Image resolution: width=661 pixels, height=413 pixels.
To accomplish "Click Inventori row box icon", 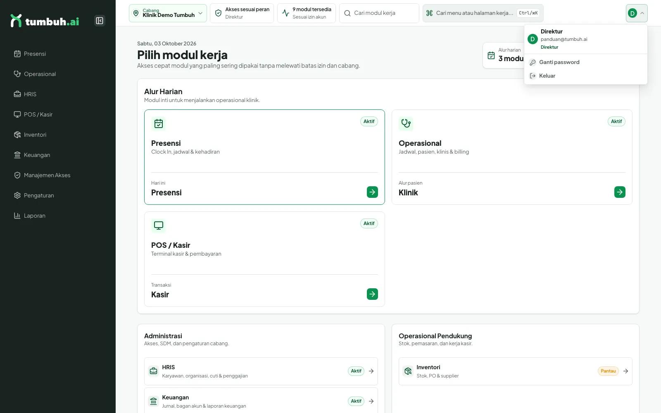I will (x=408, y=371).
